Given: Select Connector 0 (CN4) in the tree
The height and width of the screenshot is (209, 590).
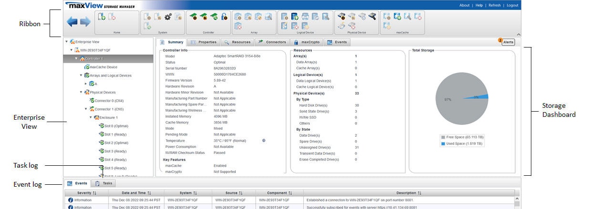Looking at the screenshot, I should click(106, 101).
